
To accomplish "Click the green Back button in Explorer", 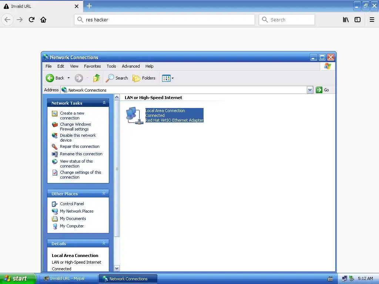I will (55, 78).
